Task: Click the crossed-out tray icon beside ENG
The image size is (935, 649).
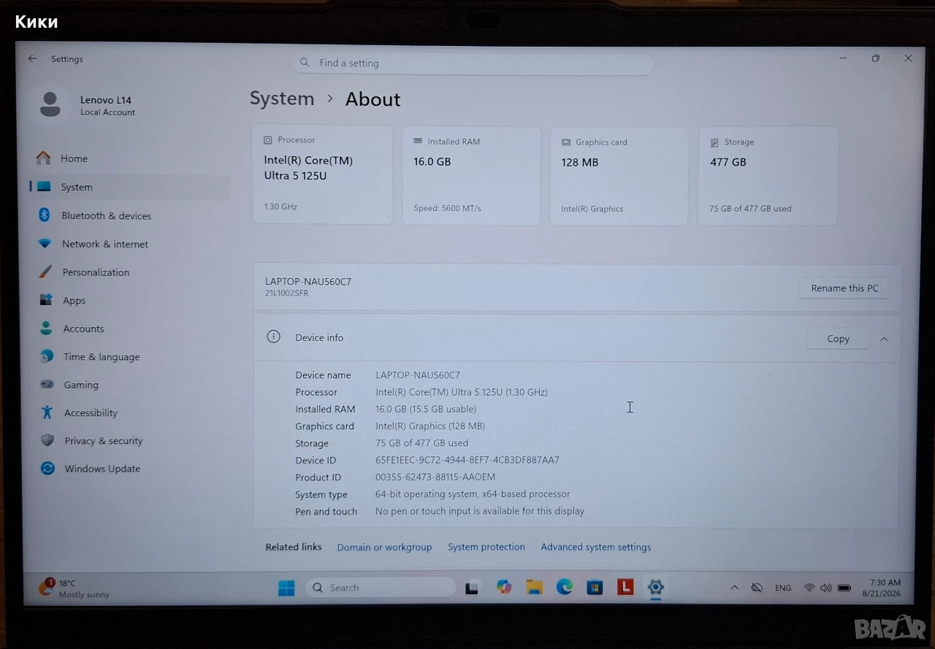Action: tap(757, 588)
